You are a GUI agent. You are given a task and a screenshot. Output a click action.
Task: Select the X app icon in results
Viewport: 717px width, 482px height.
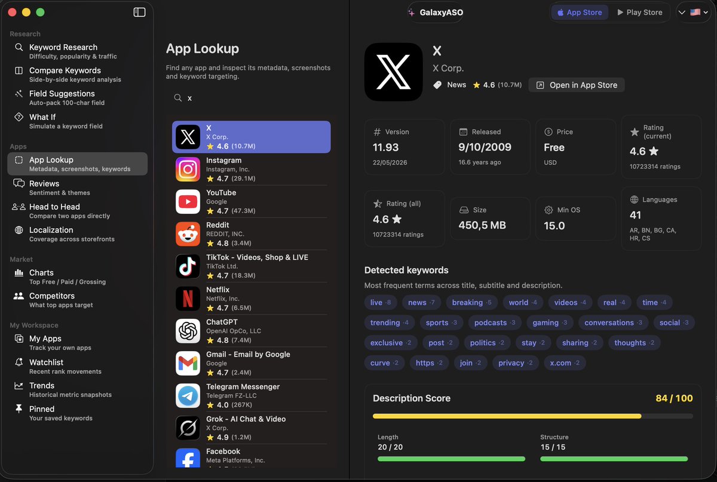coord(188,137)
